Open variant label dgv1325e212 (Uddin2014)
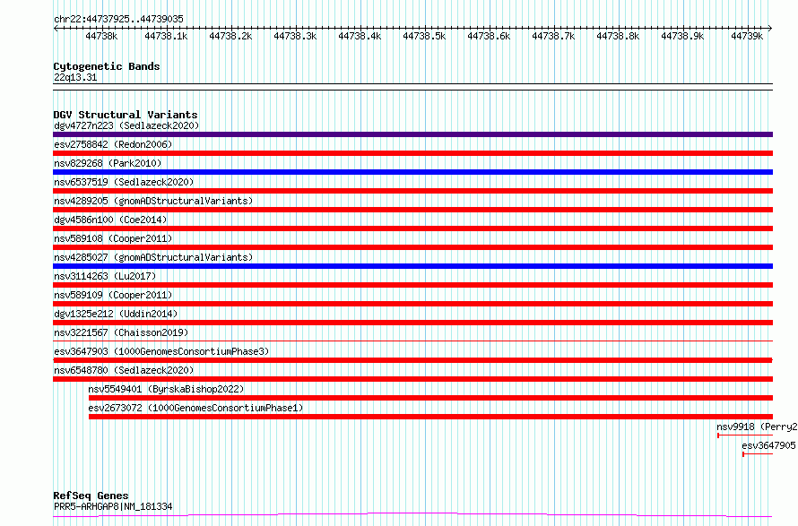The width and height of the screenshot is (798, 526). [x=116, y=314]
